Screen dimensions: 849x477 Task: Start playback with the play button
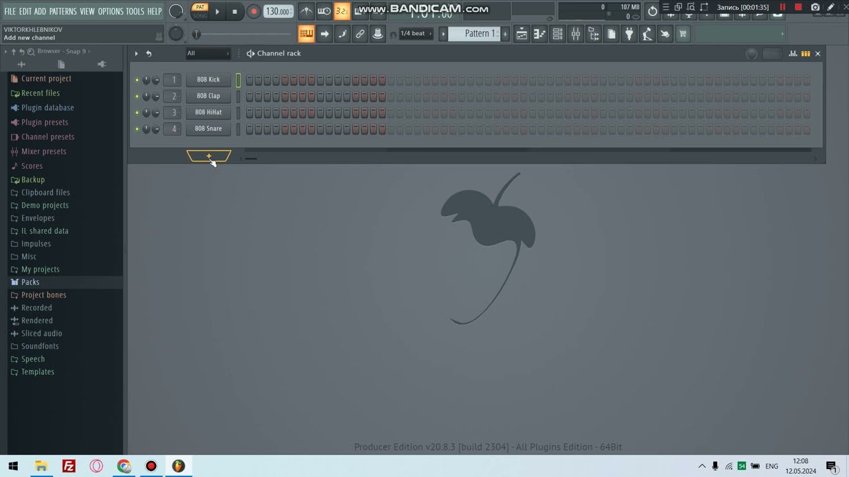[x=217, y=11]
